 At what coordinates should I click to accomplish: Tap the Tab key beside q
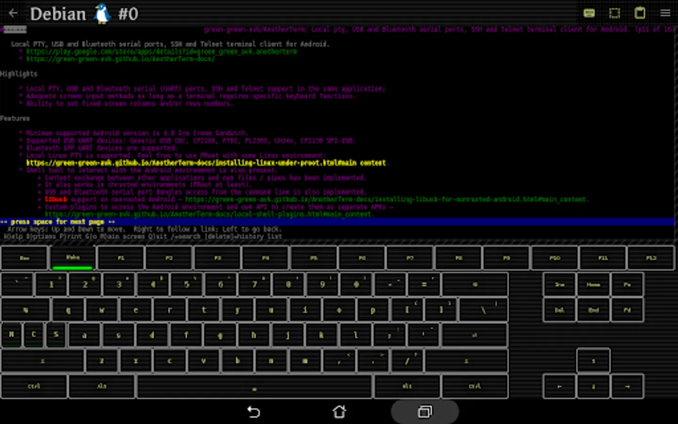click(x=25, y=310)
